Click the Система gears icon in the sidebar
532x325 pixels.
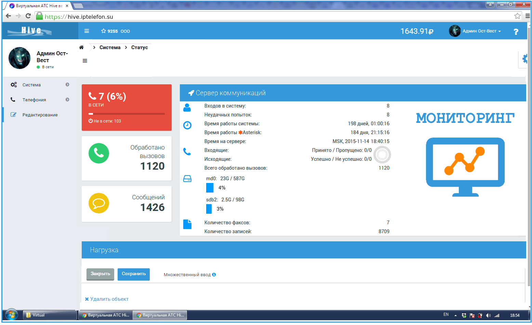coord(14,85)
